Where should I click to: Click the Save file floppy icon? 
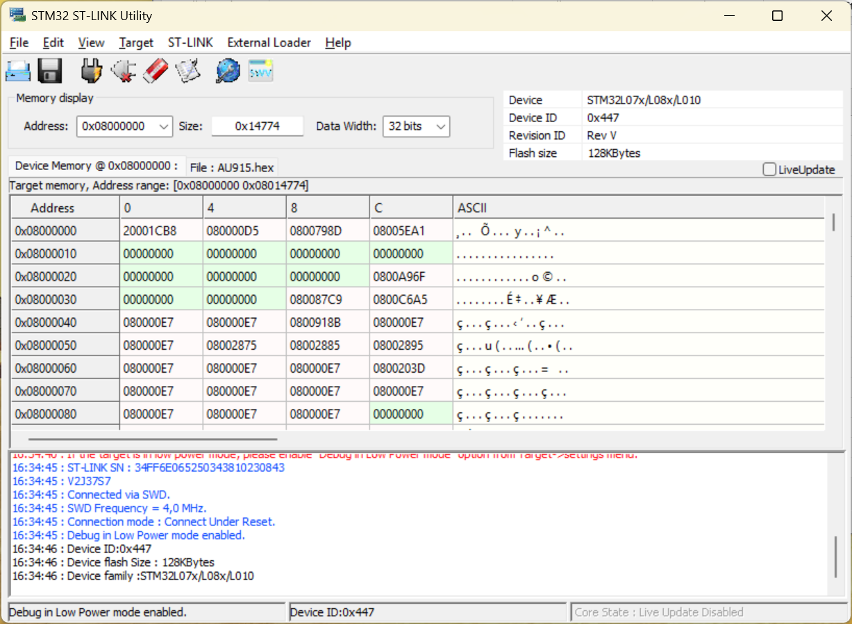coord(50,71)
